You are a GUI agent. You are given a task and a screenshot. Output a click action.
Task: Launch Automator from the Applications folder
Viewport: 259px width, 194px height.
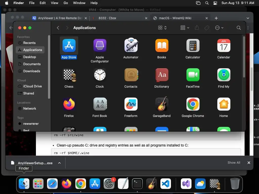pyautogui.click(x=131, y=45)
